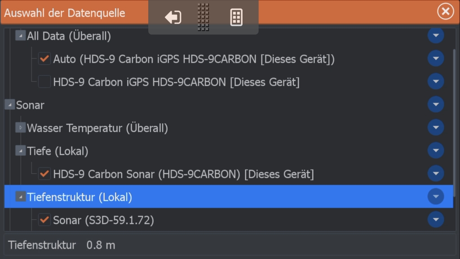Enable the unchecked HDS-9 Carbon iGPS checkbox
Screen dimensions: 460x259
click(44, 82)
